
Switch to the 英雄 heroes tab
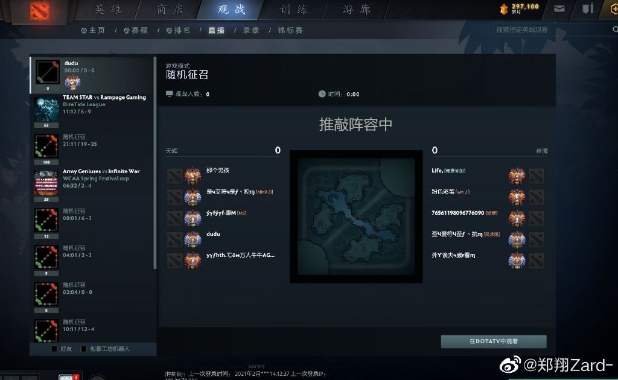click(107, 10)
